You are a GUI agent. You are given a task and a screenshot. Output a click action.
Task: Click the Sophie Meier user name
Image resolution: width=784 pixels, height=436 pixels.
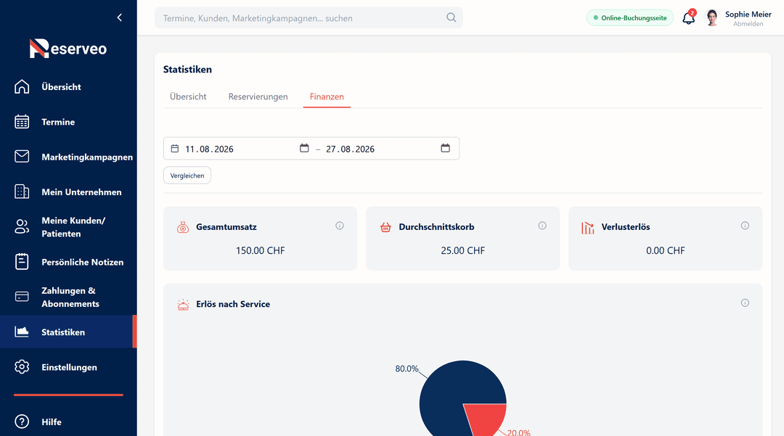(x=748, y=15)
